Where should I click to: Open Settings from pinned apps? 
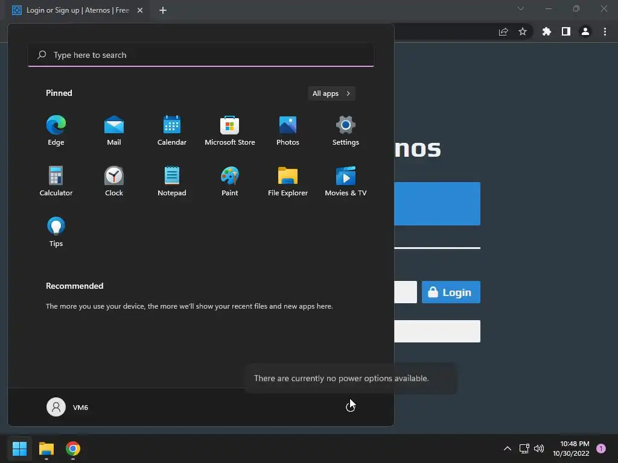tap(346, 131)
